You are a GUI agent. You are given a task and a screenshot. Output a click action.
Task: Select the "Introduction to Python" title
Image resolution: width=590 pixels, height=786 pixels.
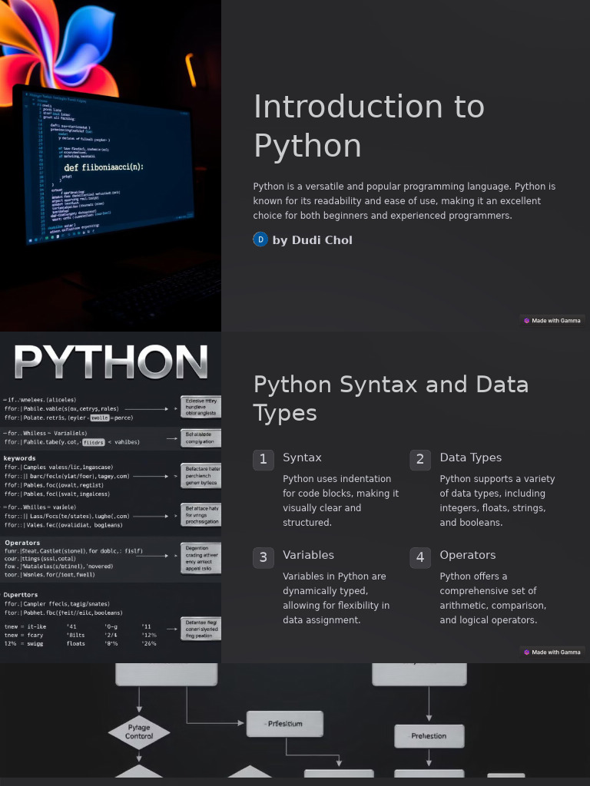(x=369, y=126)
